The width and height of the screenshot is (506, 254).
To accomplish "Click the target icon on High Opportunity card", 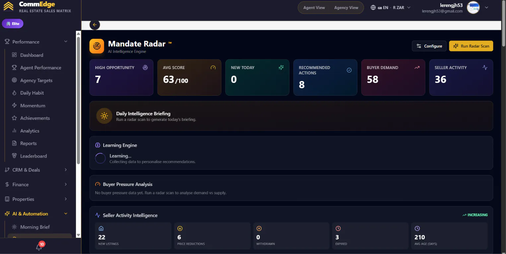I will coord(145,67).
